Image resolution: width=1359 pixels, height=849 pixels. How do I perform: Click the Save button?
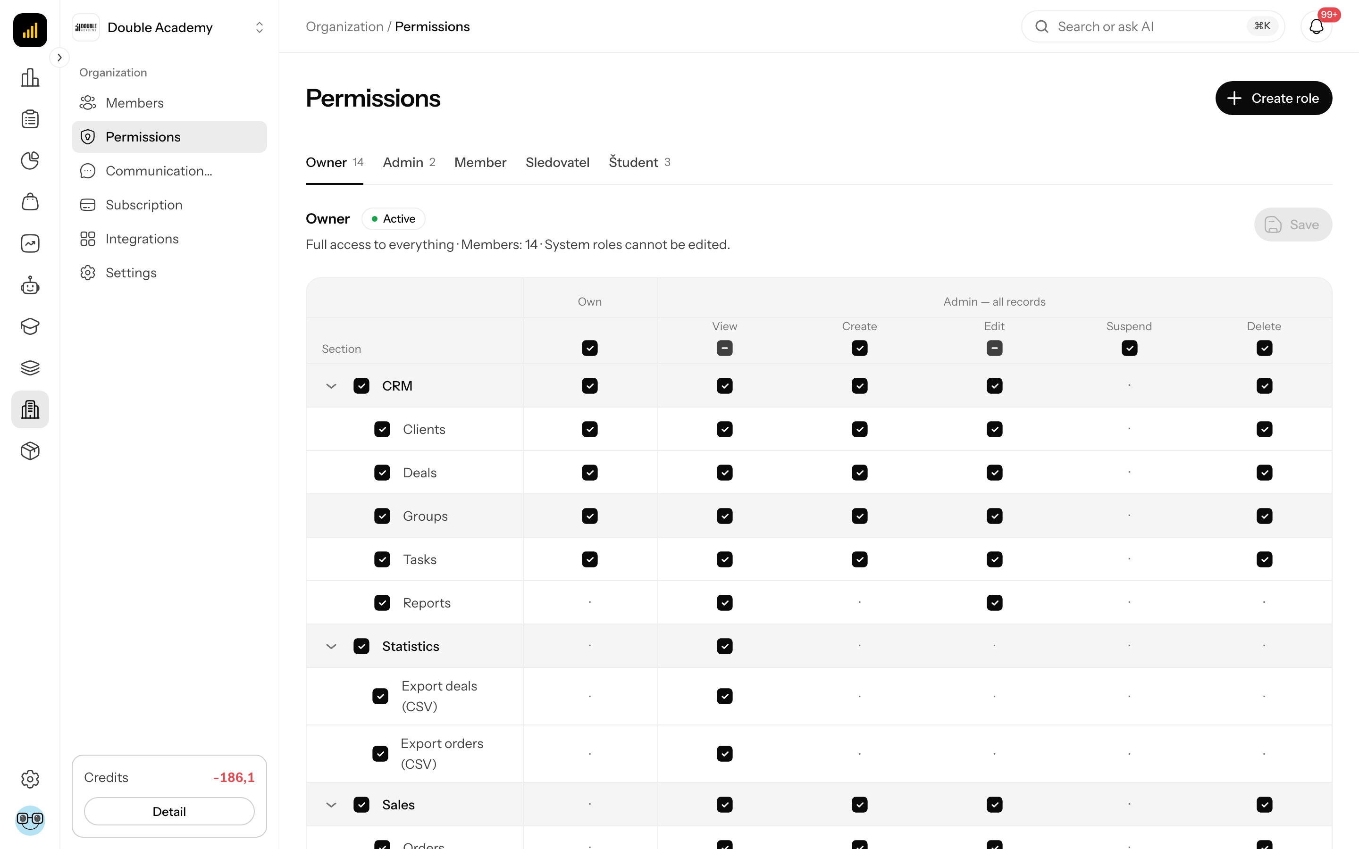(x=1293, y=225)
